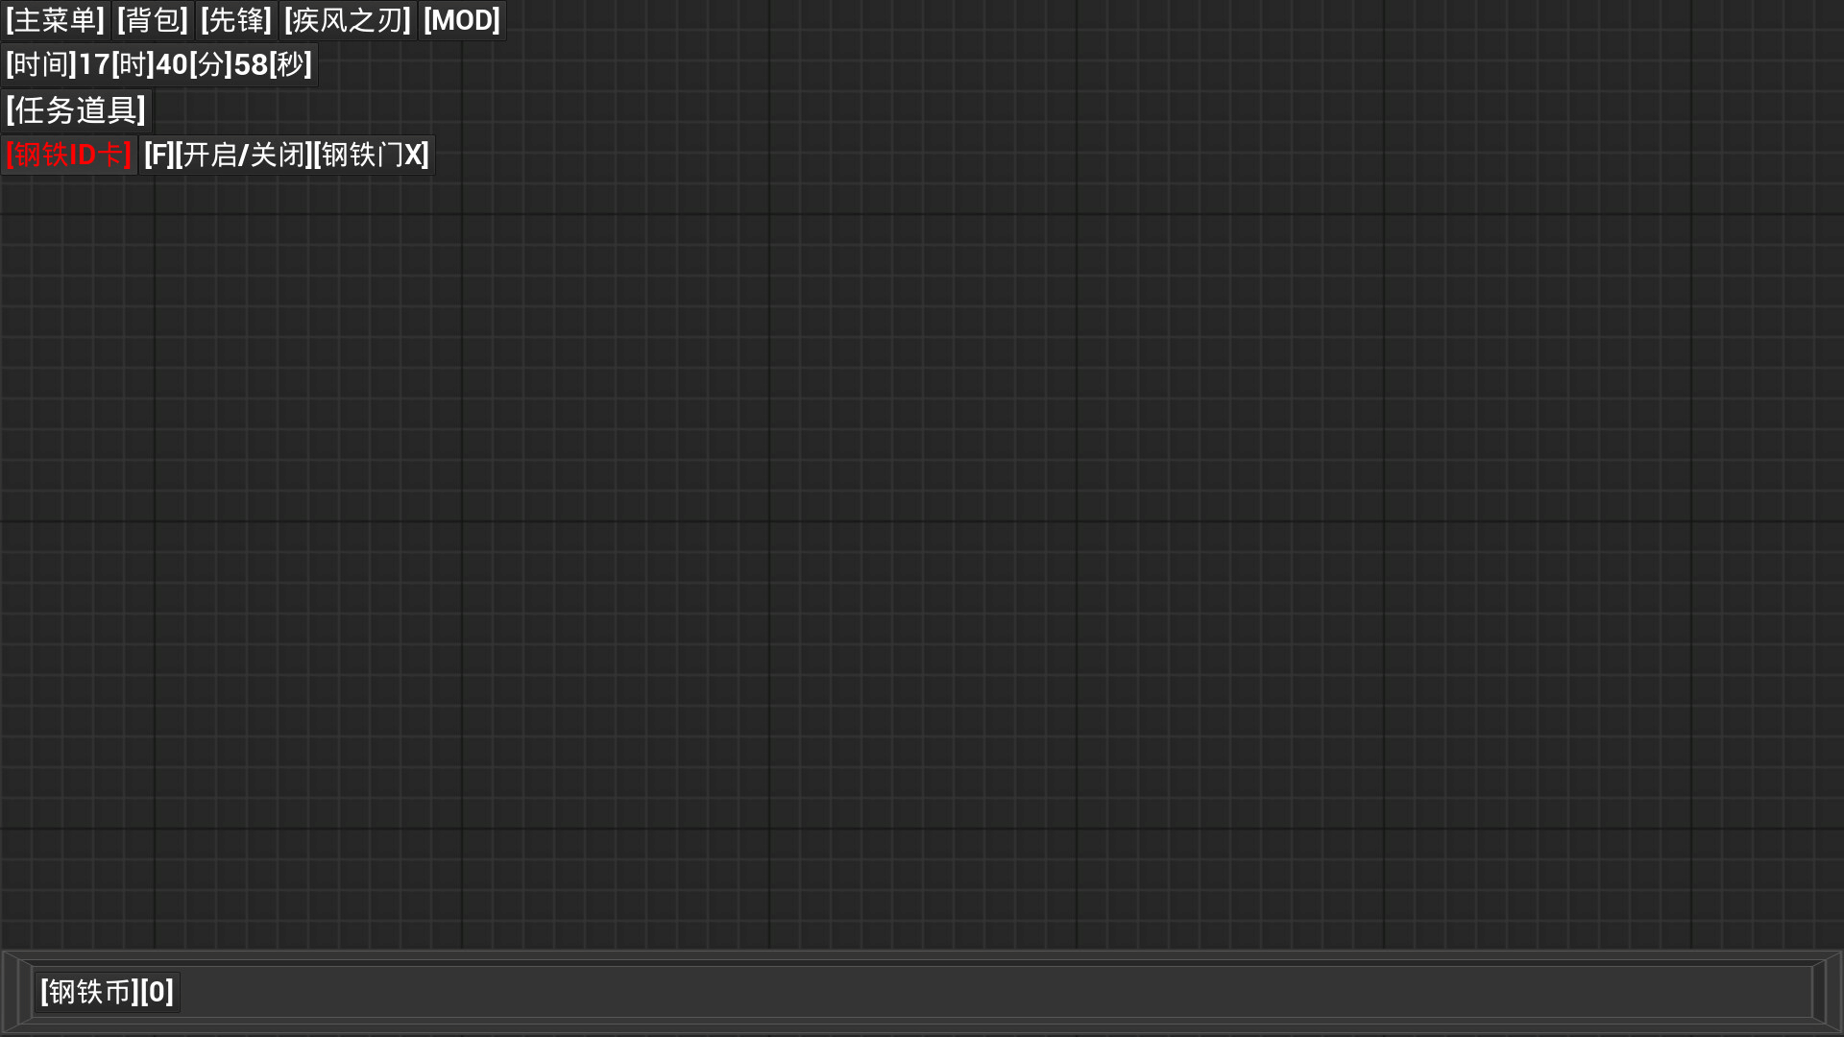1844x1037 pixels.
Task: Click the 钢铁门X door label
Action: [372, 155]
